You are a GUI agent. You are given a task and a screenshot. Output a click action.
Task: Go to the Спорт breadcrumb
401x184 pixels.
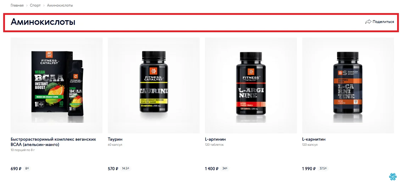pyautogui.click(x=35, y=5)
